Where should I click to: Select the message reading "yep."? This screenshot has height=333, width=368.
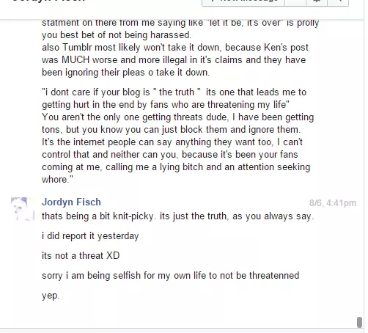point(51,296)
